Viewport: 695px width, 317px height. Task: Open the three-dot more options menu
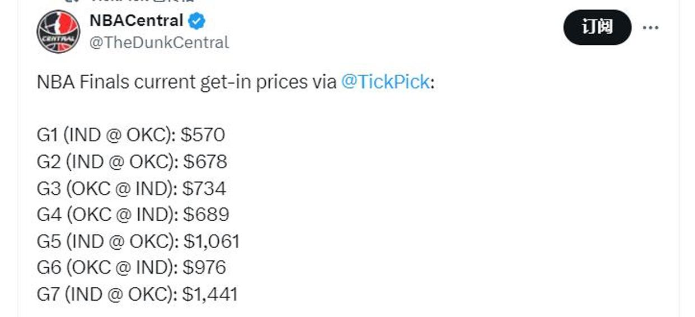pyautogui.click(x=650, y=27)
